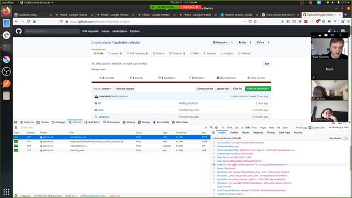
Task: Toggle the network details sidebar pane icon
Action: click(x=213, y=133)
